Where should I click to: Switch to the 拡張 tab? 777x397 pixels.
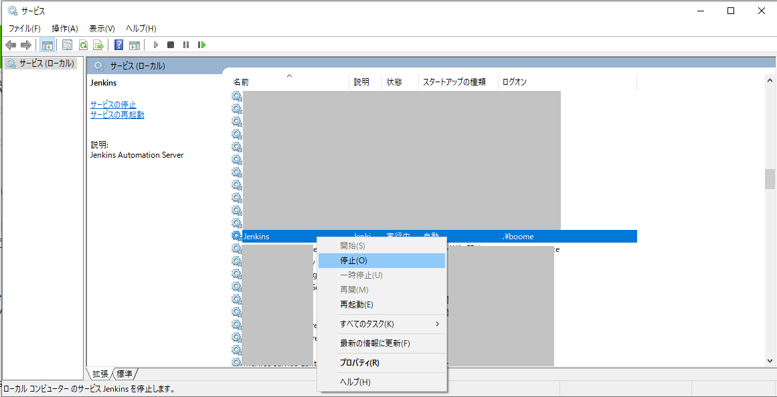pyautogui.click(x=100, y=374)
